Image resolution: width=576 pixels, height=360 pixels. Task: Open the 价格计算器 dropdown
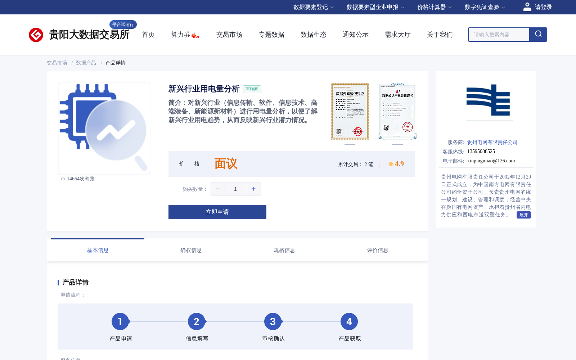(435, 7)
